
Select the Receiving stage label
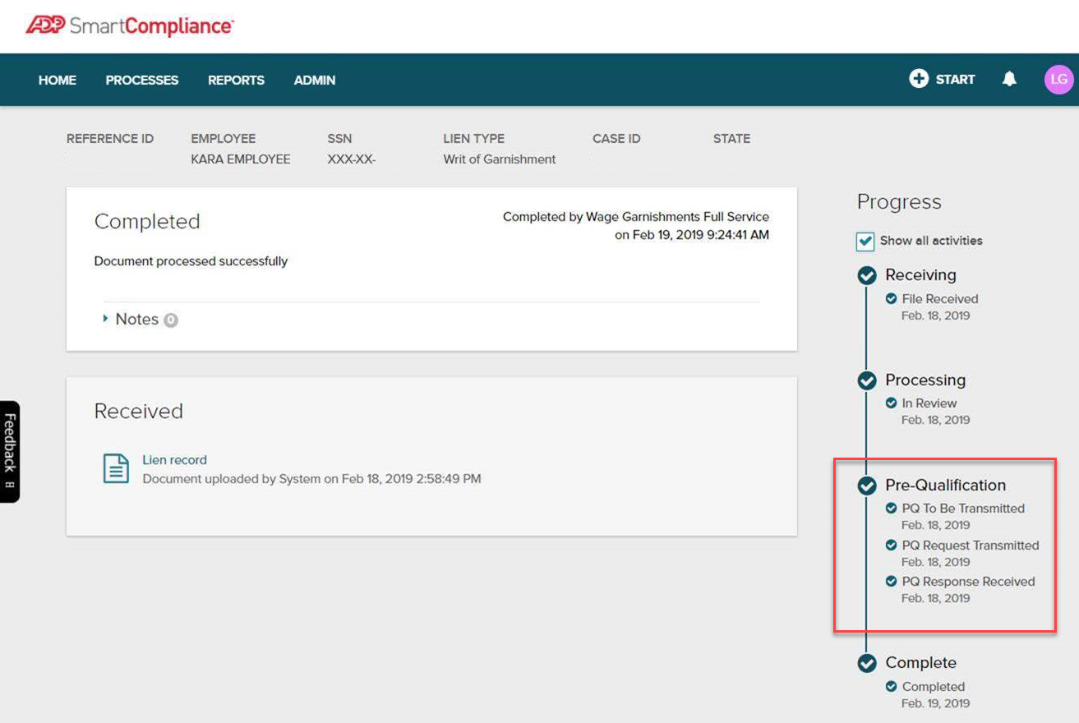[920, 275]
